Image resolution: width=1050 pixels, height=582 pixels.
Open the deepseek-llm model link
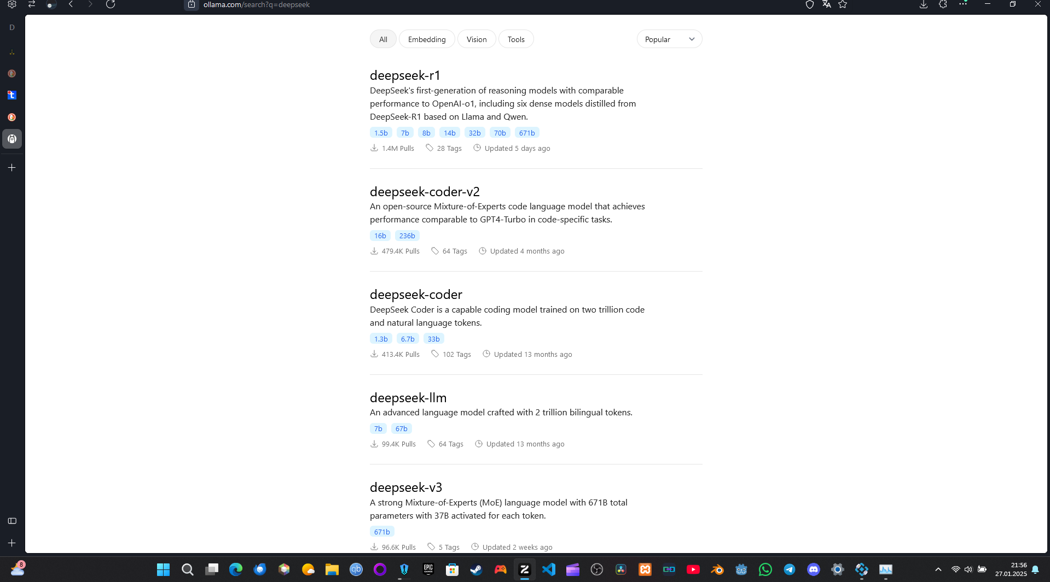[x=408, y=398]
